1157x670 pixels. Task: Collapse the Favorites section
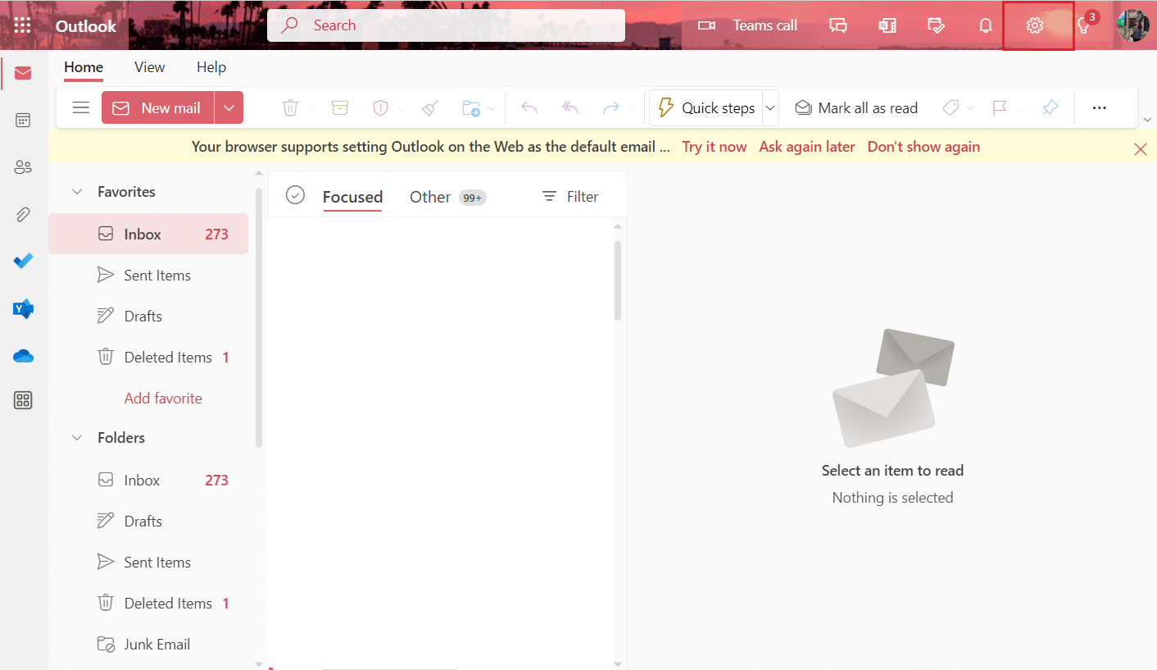tap(77, 192)
